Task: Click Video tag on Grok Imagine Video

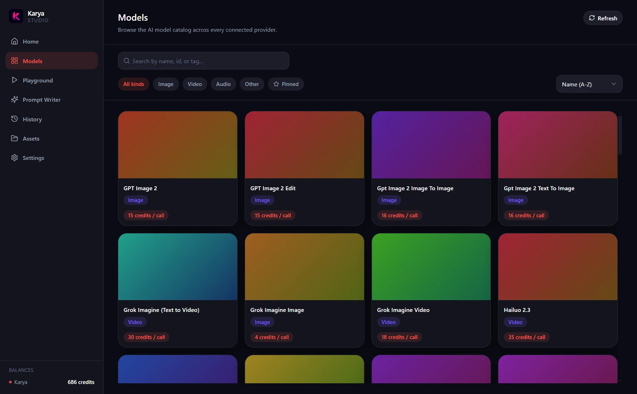Action: (389, 322)
